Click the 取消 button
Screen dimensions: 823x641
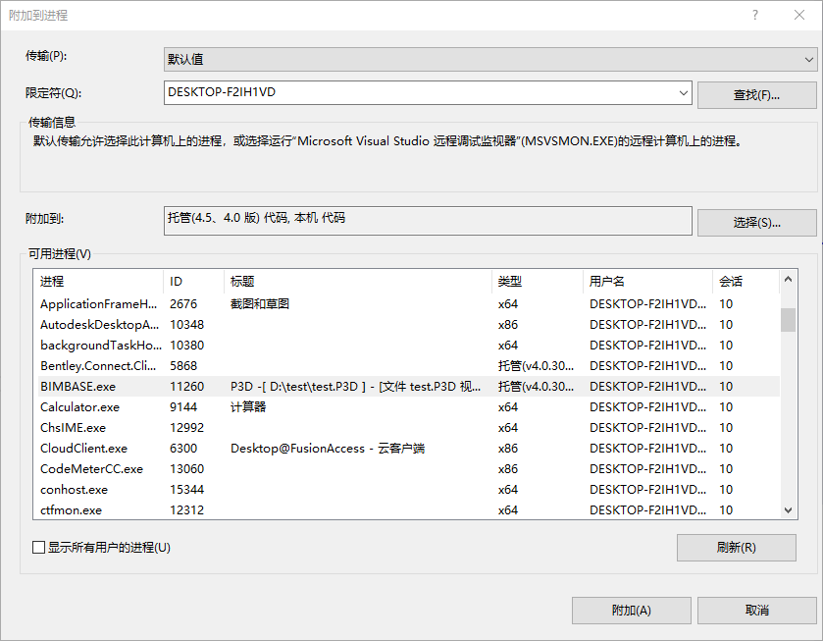(x=756, y=611)
